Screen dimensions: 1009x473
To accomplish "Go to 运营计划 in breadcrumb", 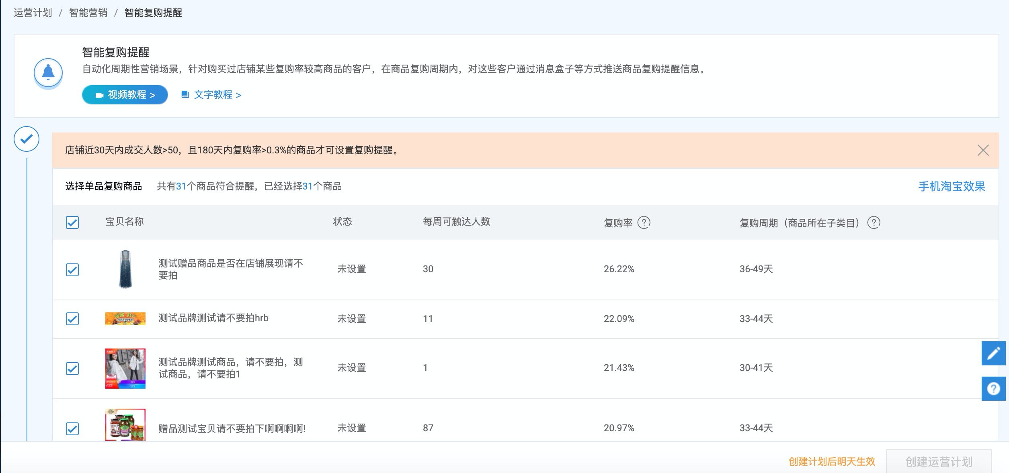I will [x=33, y=13].
